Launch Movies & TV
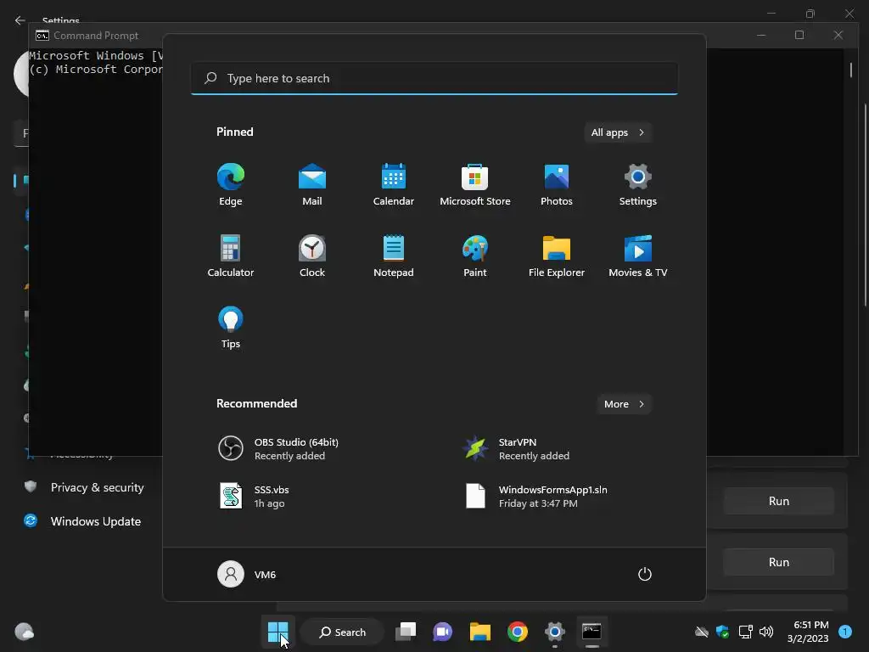Viewport: 869px width, 652px height. tap(638, 256)
